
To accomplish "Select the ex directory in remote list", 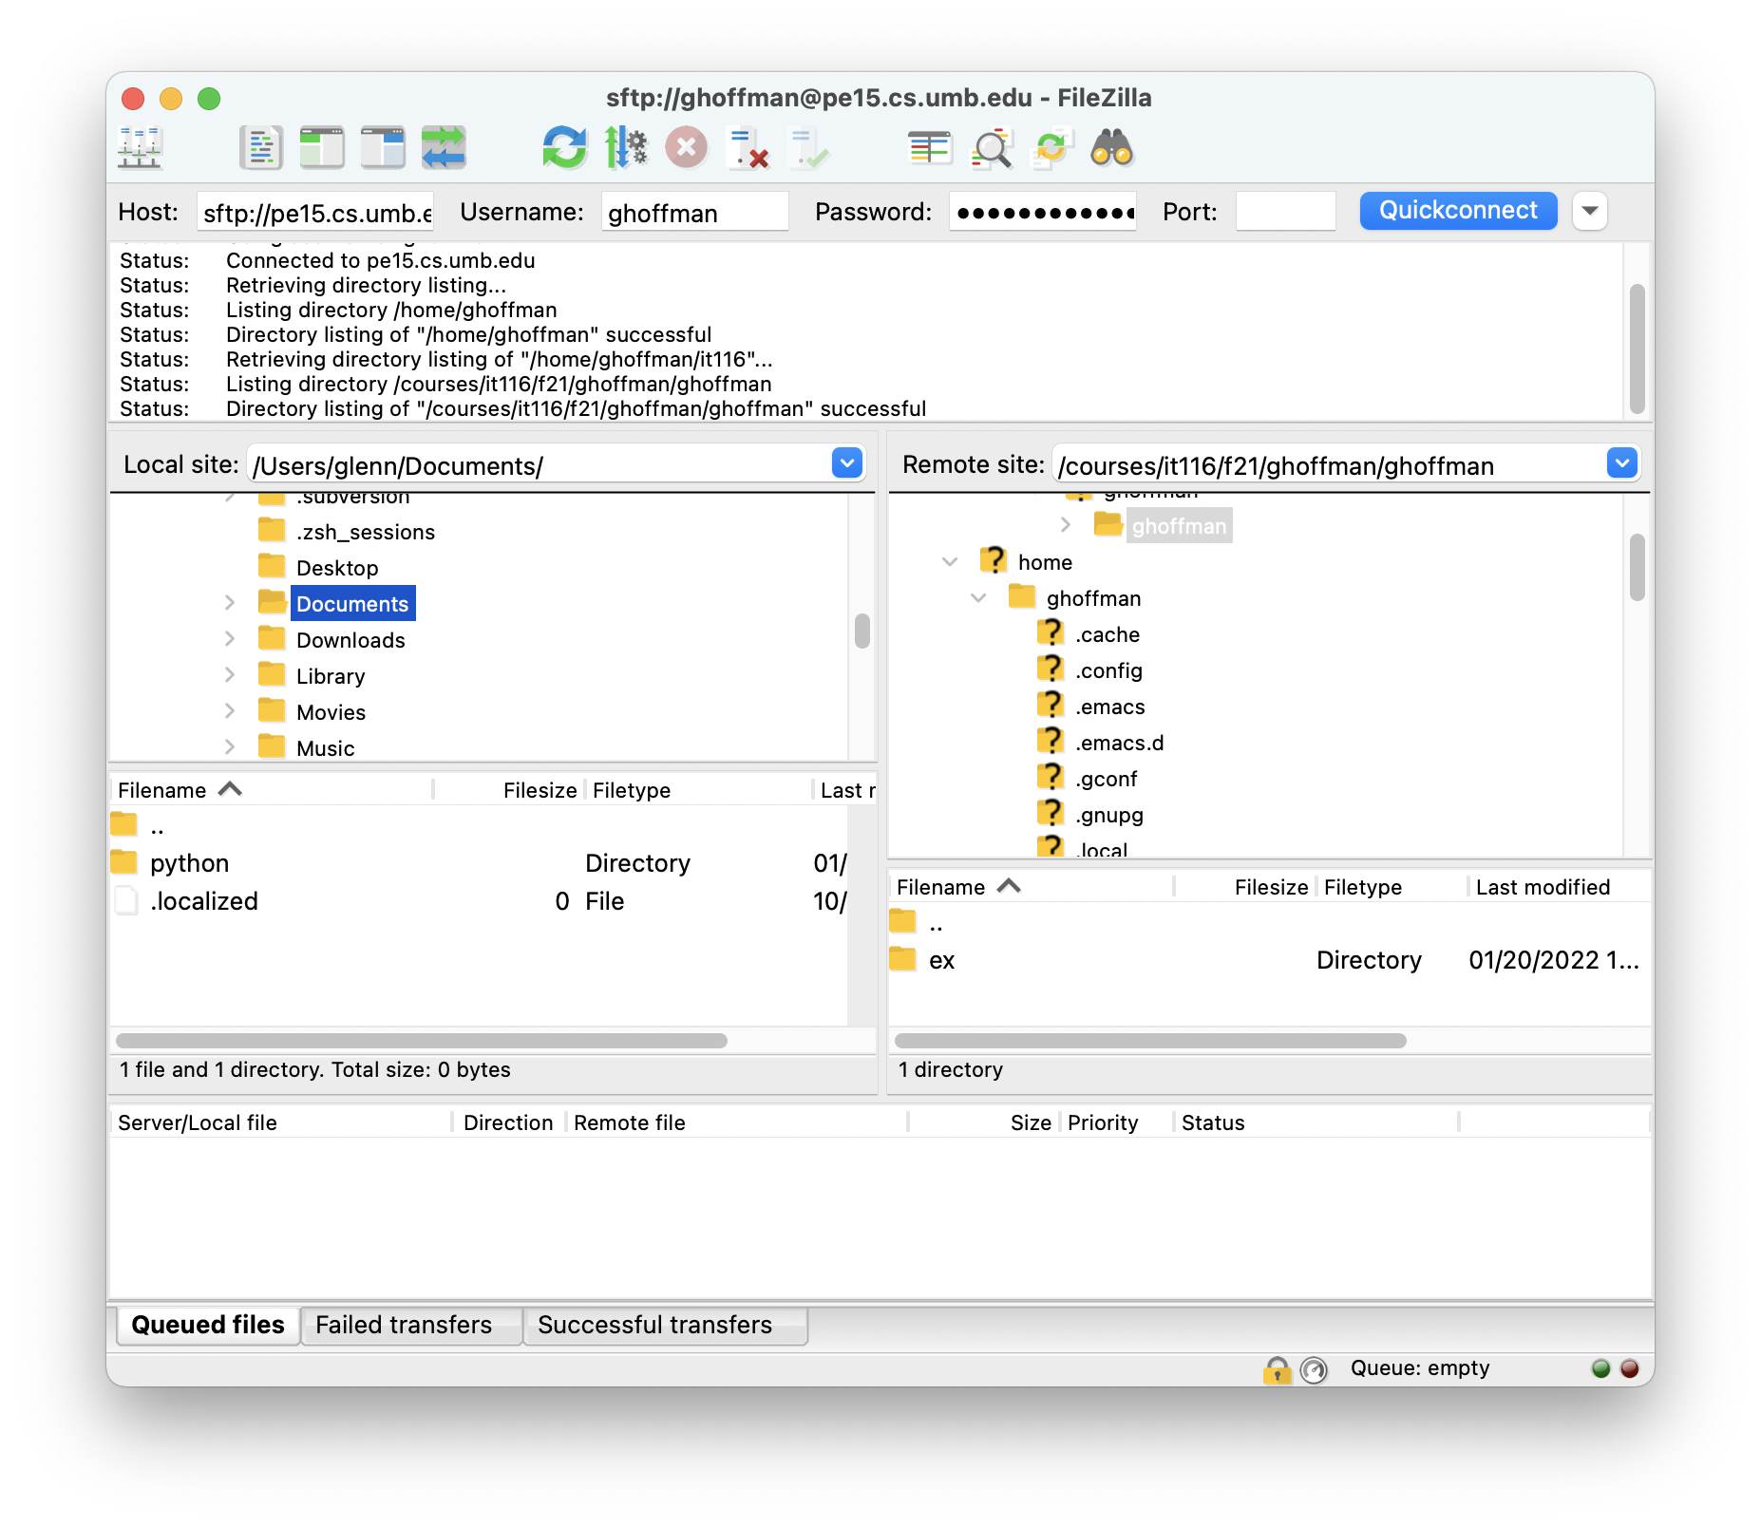I will coord(941,960).
